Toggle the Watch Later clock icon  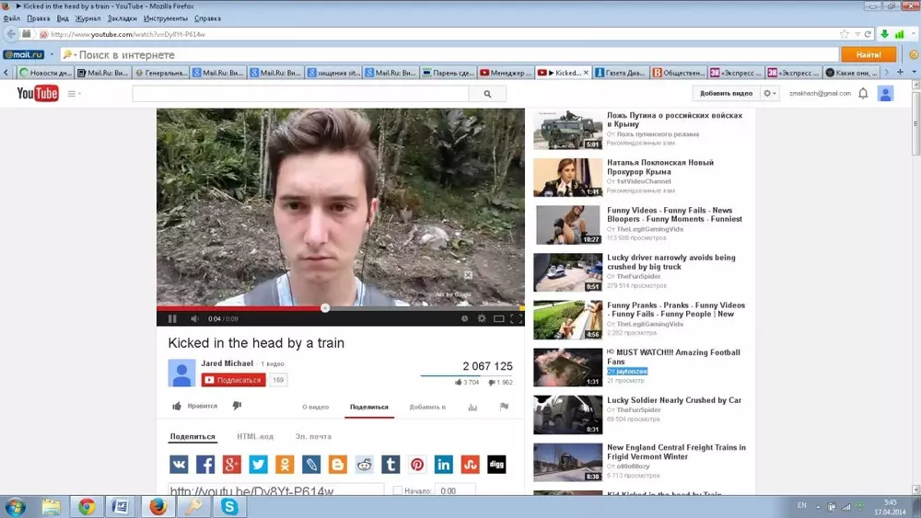tap(464, 319)
